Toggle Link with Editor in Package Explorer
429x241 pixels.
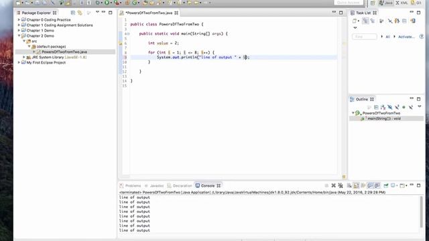coord(80,13)
